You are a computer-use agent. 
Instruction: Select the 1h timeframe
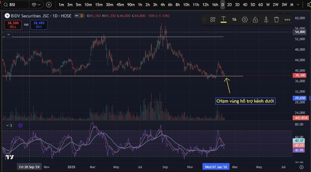click(140, 4)
